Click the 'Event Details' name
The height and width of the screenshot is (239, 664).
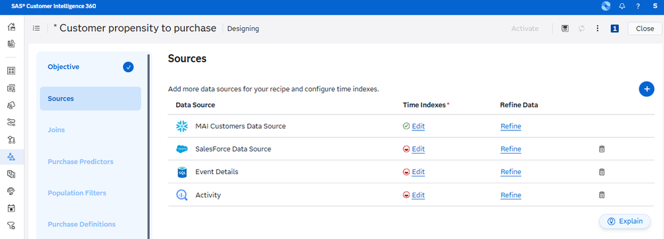[x=217, y=172]
